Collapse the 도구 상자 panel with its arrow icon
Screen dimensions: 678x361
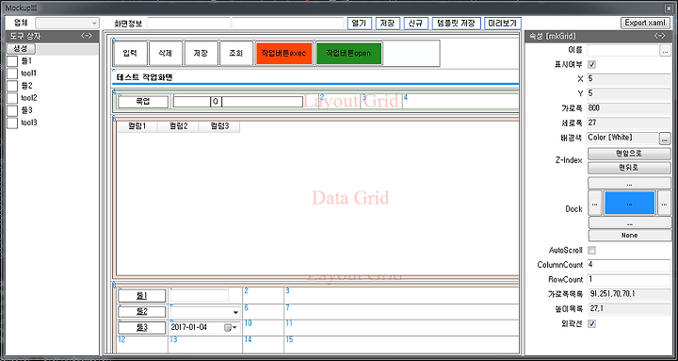tap(87, 36)
